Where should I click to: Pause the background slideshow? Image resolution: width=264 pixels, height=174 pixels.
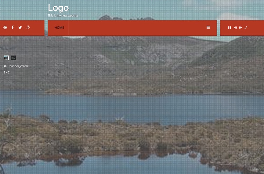(230, 28)
